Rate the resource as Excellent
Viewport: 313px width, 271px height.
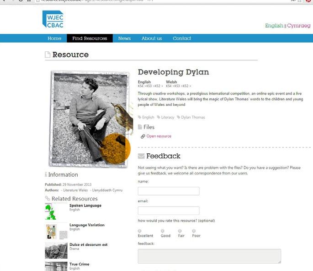[x=139, y=231]
